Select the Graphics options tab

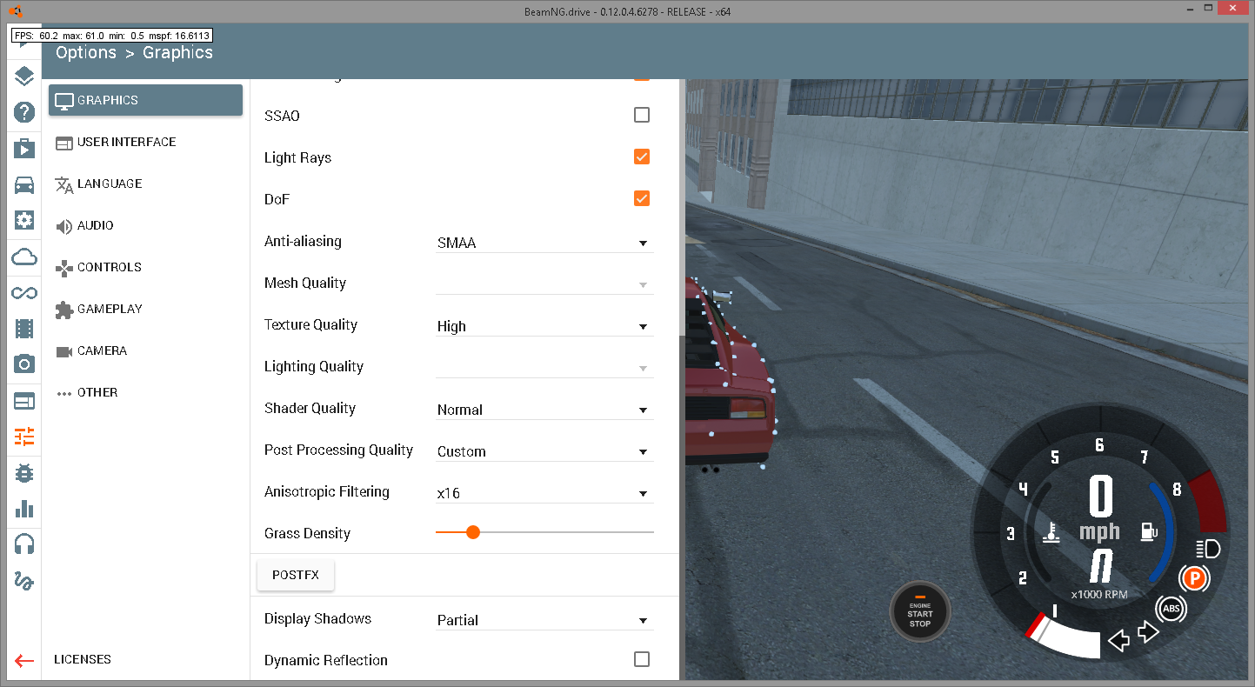point(145,100)
